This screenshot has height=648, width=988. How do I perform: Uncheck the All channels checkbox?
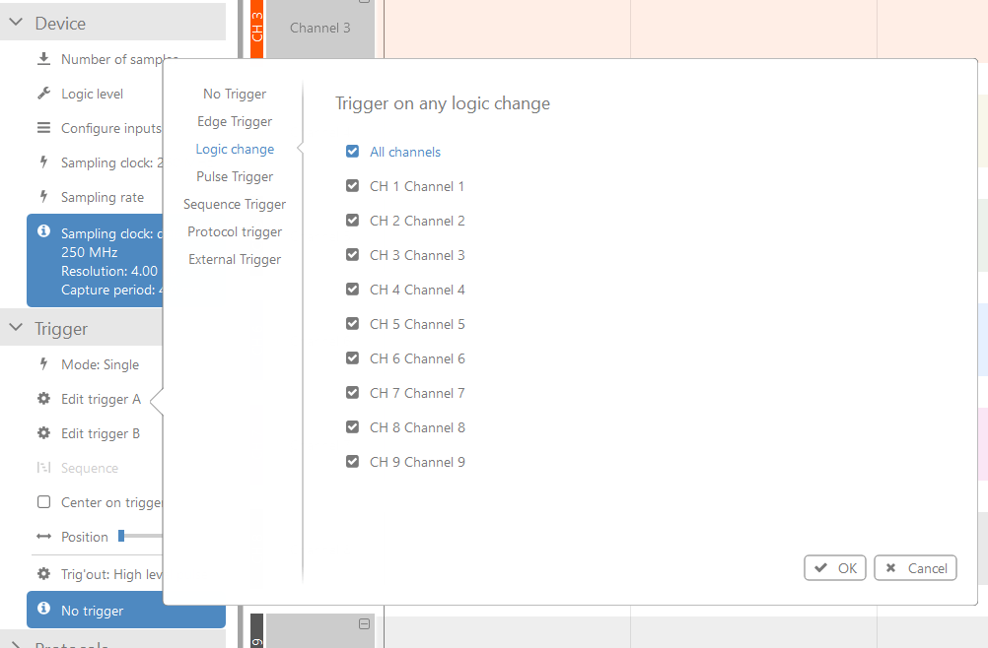click(x=352, y=152)
